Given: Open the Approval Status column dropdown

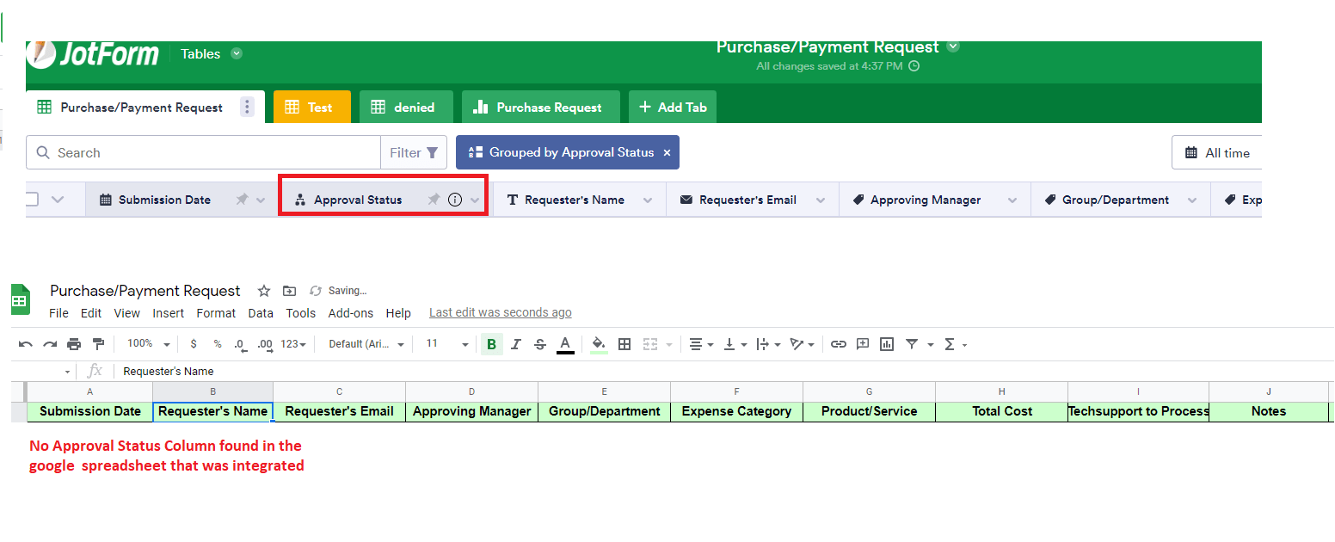Looking at the screenshot, I should [474, 199].
